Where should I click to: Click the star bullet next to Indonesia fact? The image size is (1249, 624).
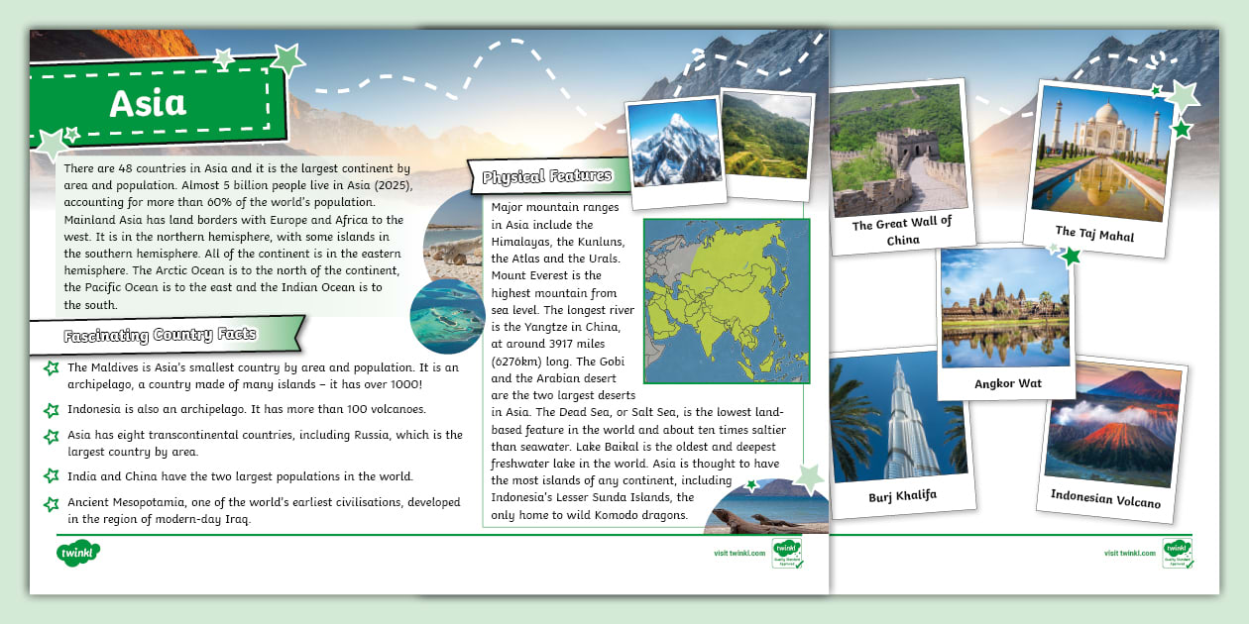pyautogui.click(x=50, y=409)
